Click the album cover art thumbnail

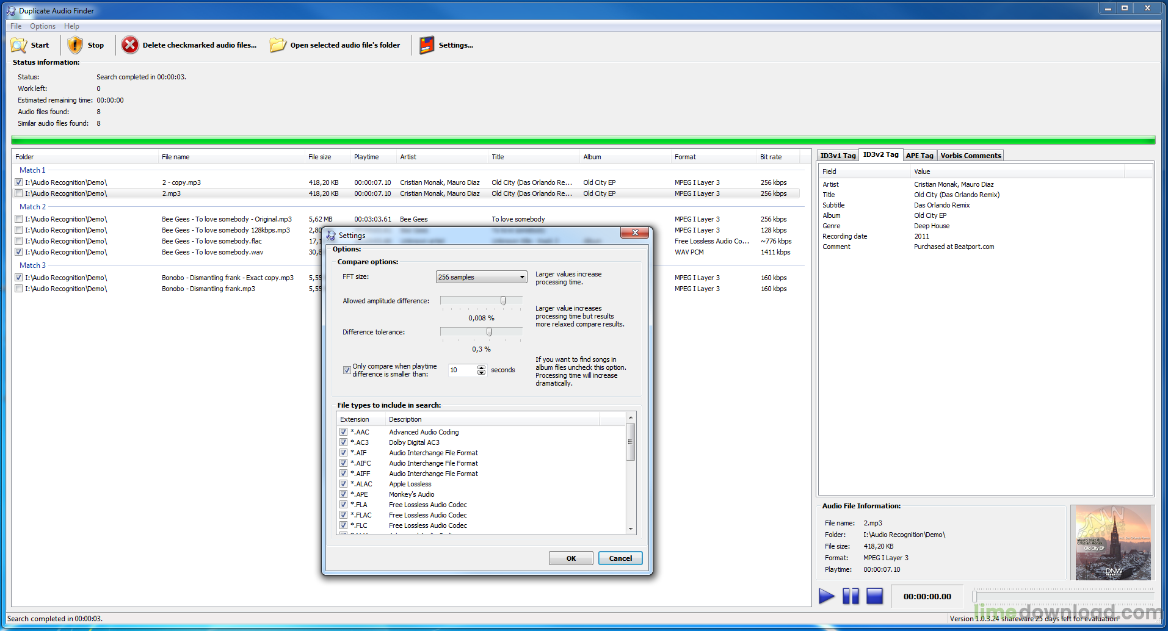1113,543
